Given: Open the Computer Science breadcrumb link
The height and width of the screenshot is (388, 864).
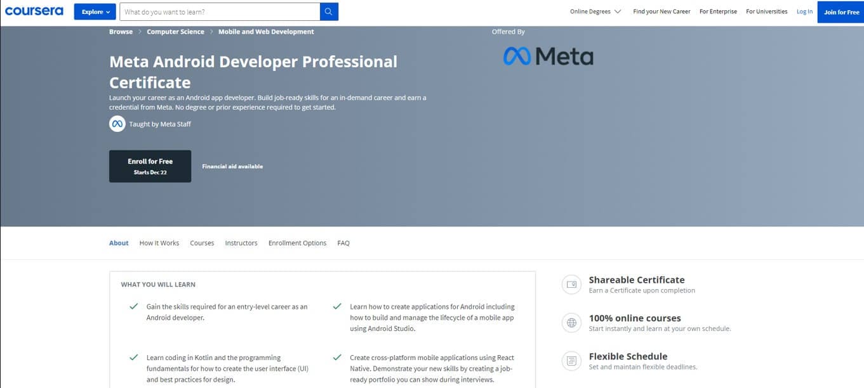Looking at the screenshot, I should click(175, 31).
